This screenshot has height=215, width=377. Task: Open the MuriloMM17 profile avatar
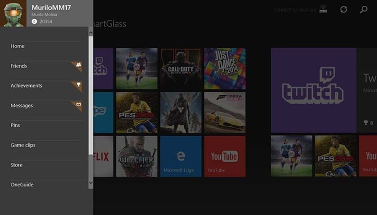13,13
